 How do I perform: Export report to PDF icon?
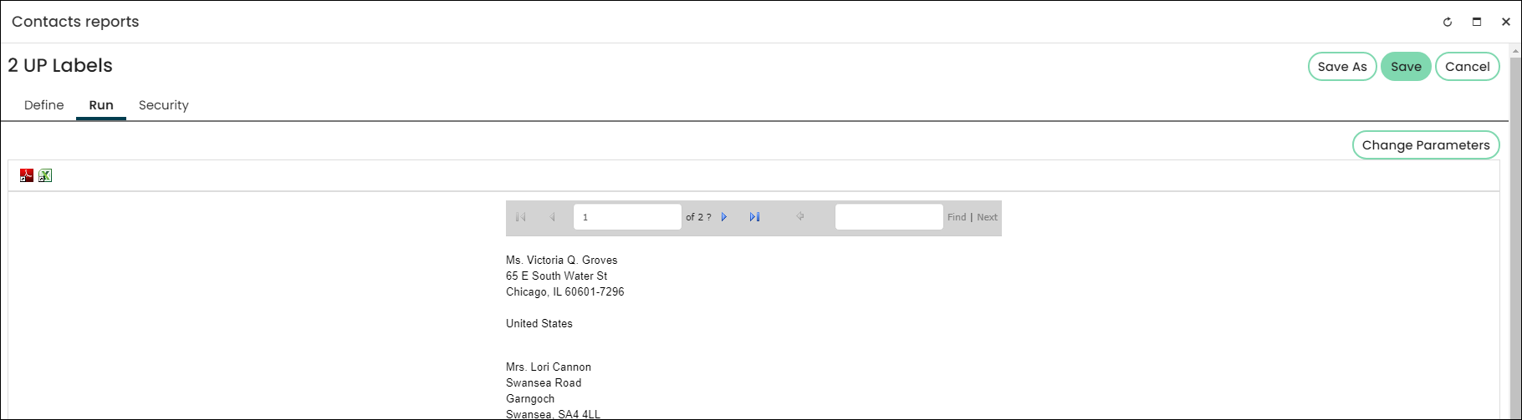click(27, 175)
